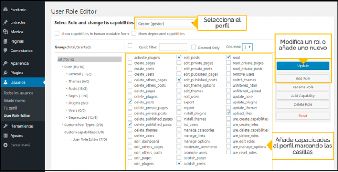Open the Páginas menu item

17,41
